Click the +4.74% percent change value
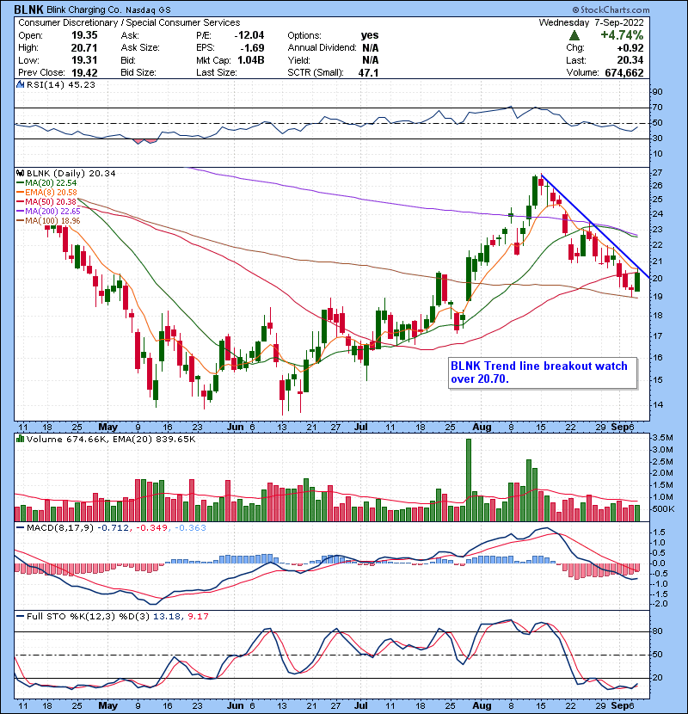The height and width of the screenshot is (714, 688). [622, 35]
